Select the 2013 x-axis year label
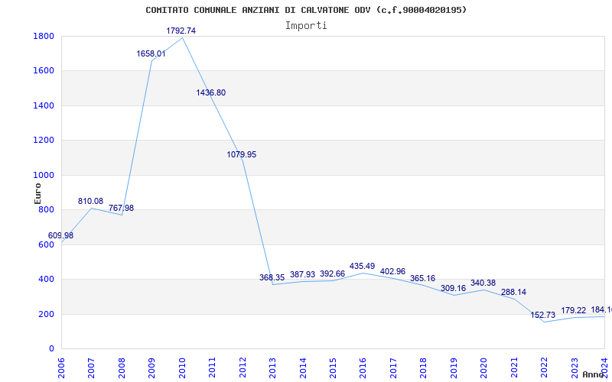 pyautogui.click(x=272, y=367)
